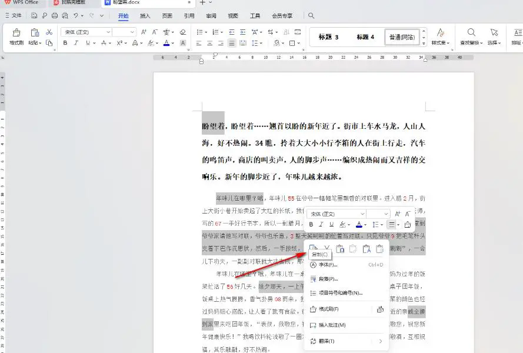Click the A- shrink font icon in mini toolbar
523x353 pixels.
408,214
